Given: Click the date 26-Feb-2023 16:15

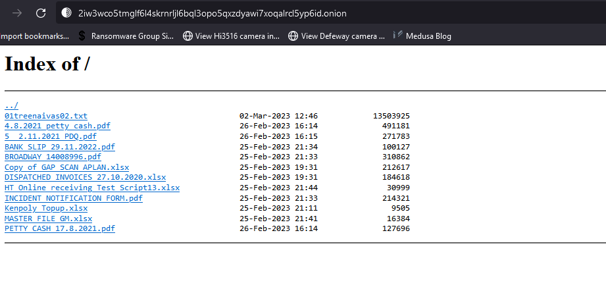Looking at the screenshot, I should (x=278, y=136).
